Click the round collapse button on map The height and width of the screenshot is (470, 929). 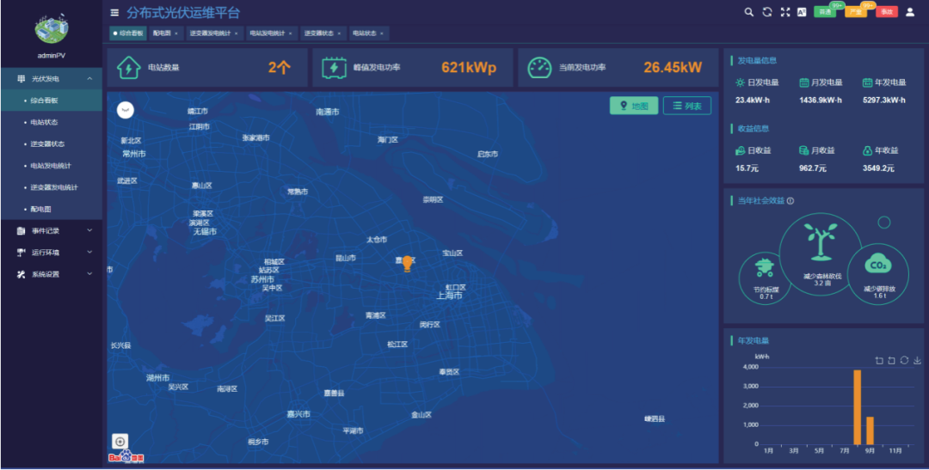[x=125, y=110]
